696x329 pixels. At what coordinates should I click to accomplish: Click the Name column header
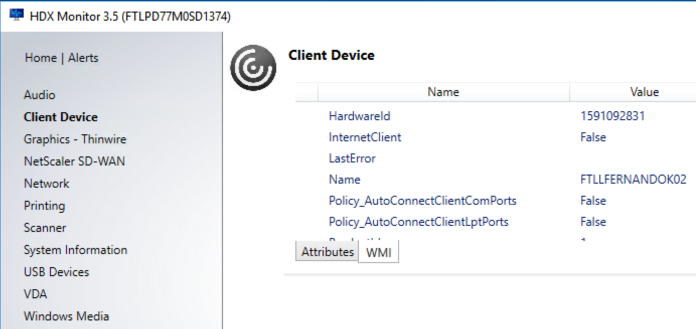442,92
